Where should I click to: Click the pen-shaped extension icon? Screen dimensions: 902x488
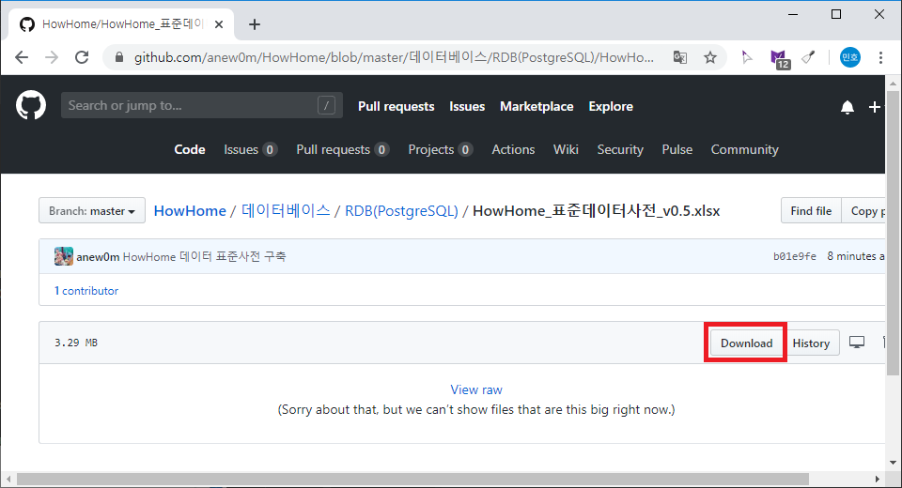pos(809,57)
